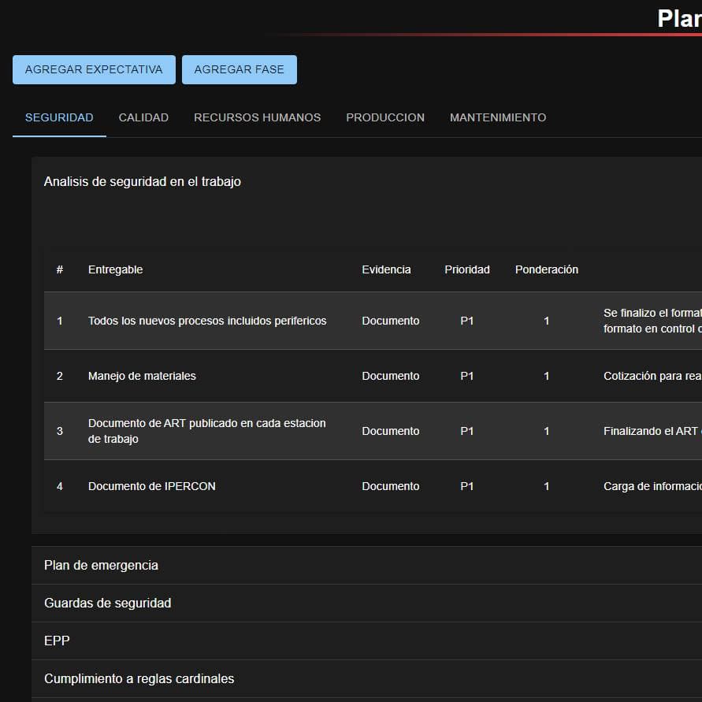Click the Evidencia column header
The height and width of the screenshot is (702, 702).
386,269
